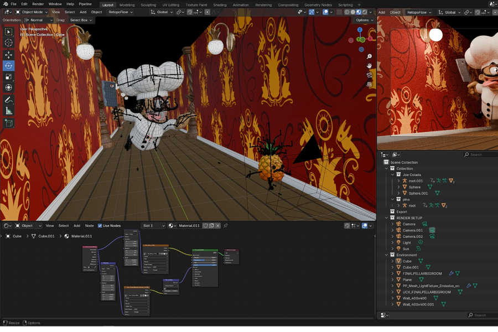
Task: Pick the Rotate tool
Action: pyautogui.click(x=8, y=66)
